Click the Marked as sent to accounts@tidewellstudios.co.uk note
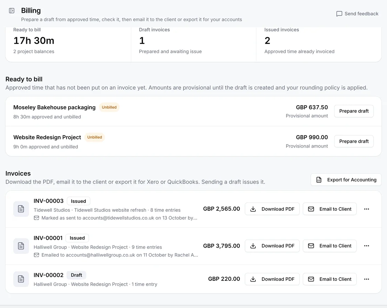Viewport: 387px width, 308px height. click(x=119, y=218)
